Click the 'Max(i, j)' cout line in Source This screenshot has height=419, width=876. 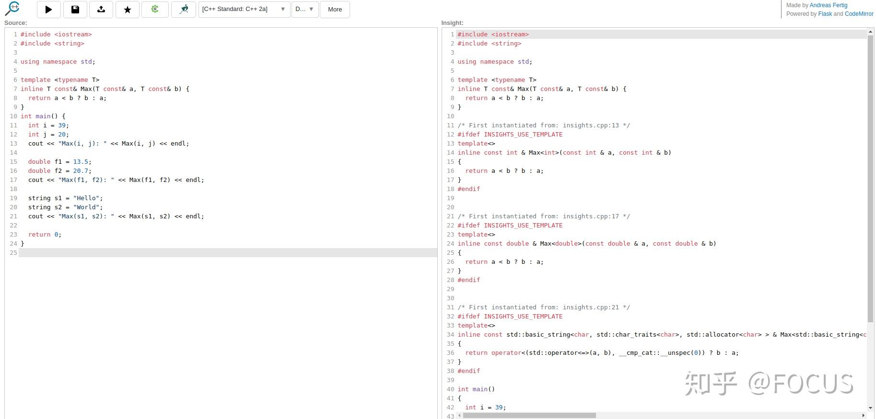(109, 144)
